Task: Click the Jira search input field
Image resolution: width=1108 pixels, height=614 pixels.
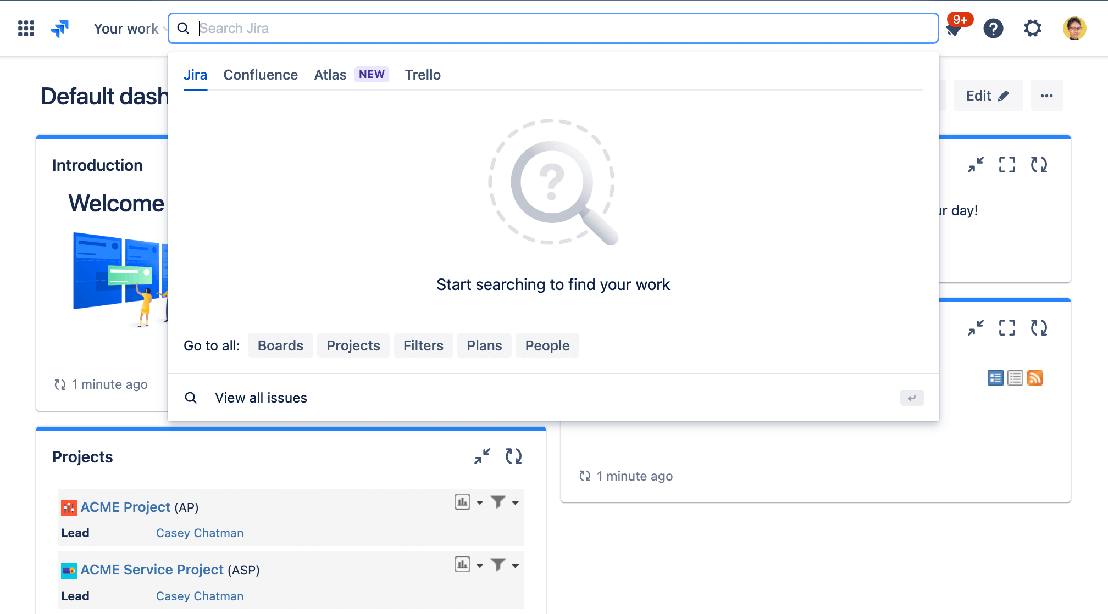Action: 552,28
